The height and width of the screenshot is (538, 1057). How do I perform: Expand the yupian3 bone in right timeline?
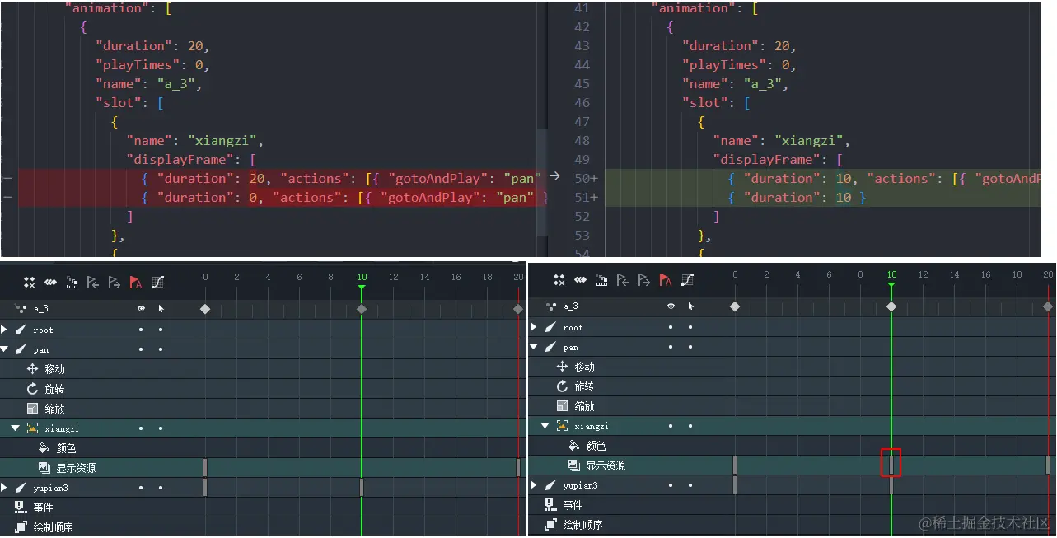[x=534, y=485]
